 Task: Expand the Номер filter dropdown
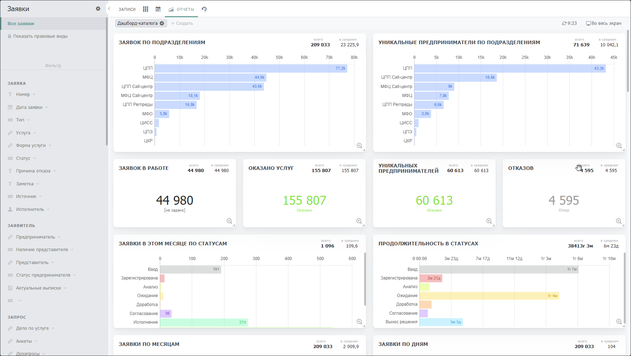(x=34, y=94)
